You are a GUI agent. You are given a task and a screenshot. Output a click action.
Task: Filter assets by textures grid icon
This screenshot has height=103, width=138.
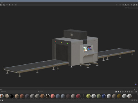coord(130,92)
